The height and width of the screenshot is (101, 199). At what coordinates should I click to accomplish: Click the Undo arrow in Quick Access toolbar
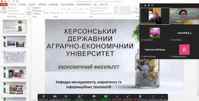point(9,1)
